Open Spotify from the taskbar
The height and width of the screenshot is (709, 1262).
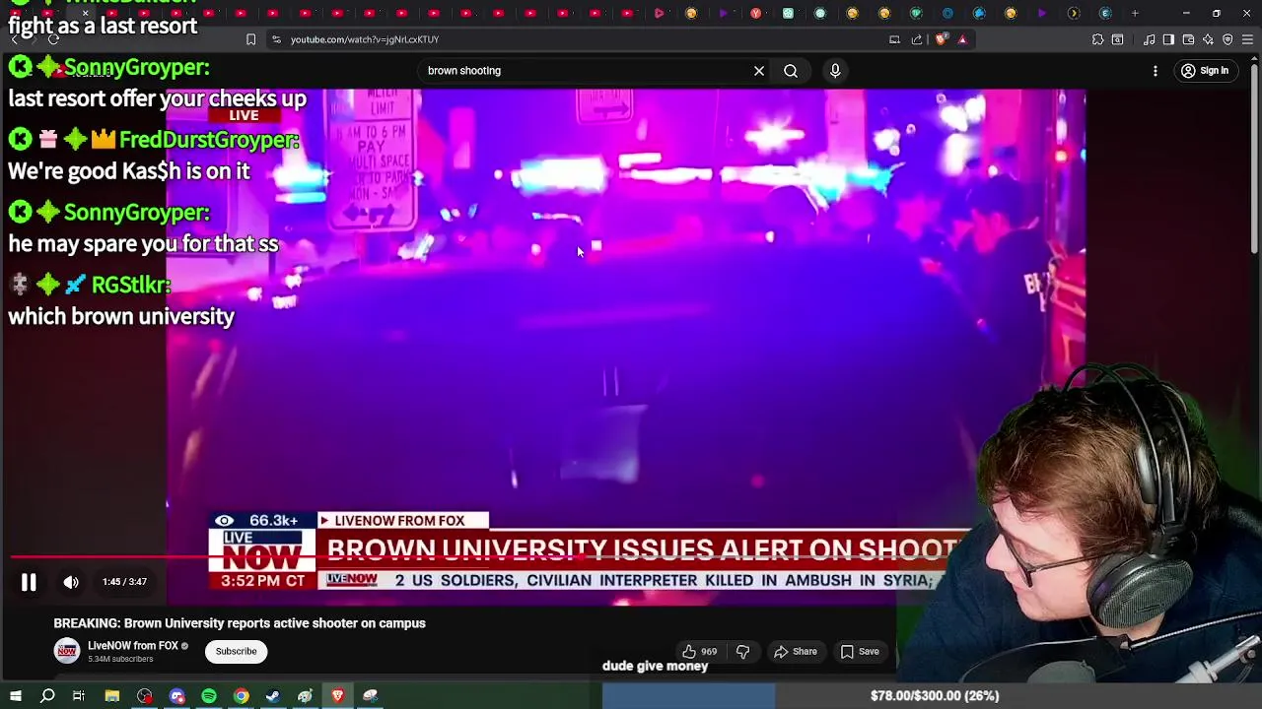[x=209, y=696]
